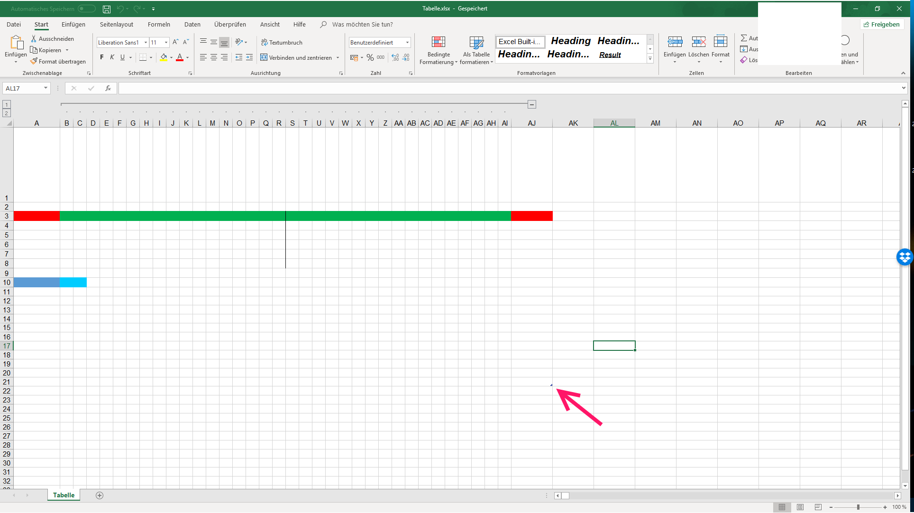This screenshot has height=513, width=914.
Task: Select the Result cell style
Action: tap(610, 55)
